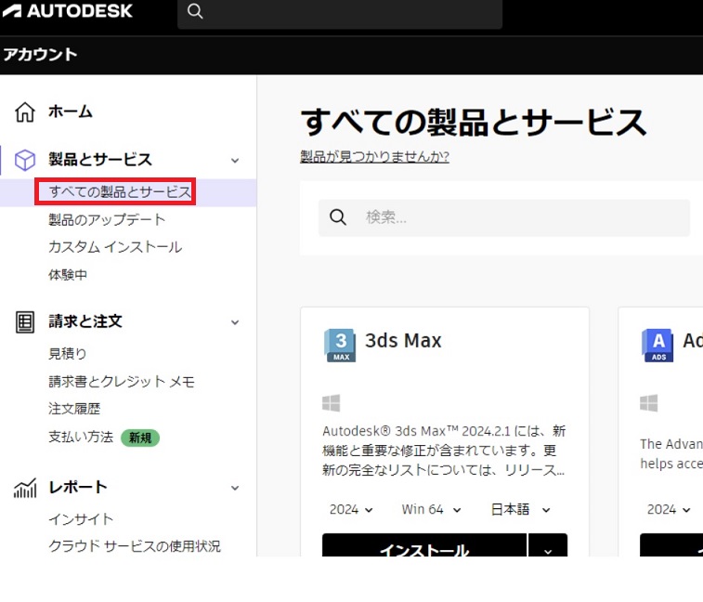The image size is (703, 602).
Task: Open 注文履歴
Action: pos(74,409)
